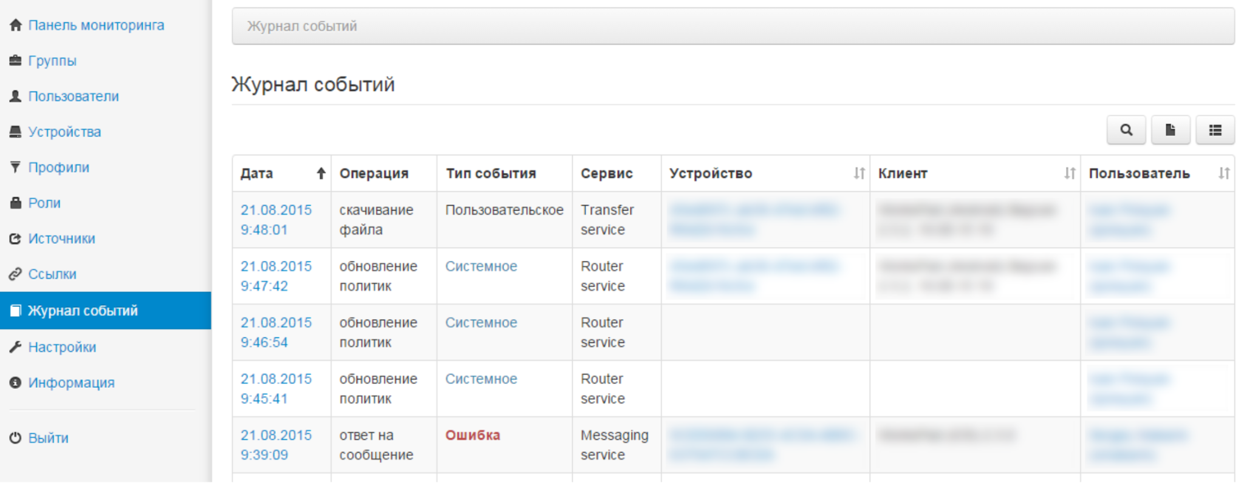Click the search magnifier button
The width and height of the screenshot is (1244, 483).
pos(1126,130)
